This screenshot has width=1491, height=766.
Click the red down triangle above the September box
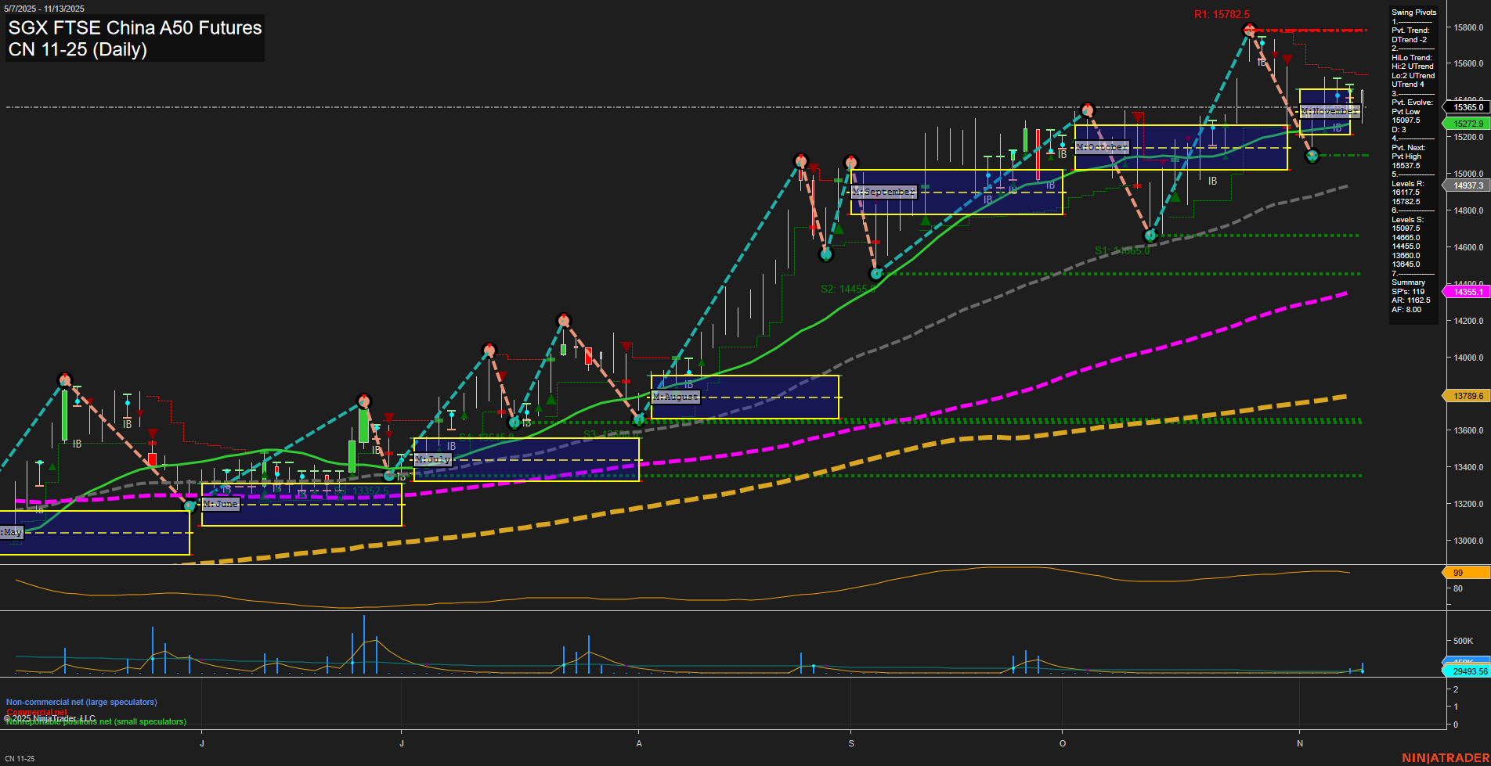[814, 168]
